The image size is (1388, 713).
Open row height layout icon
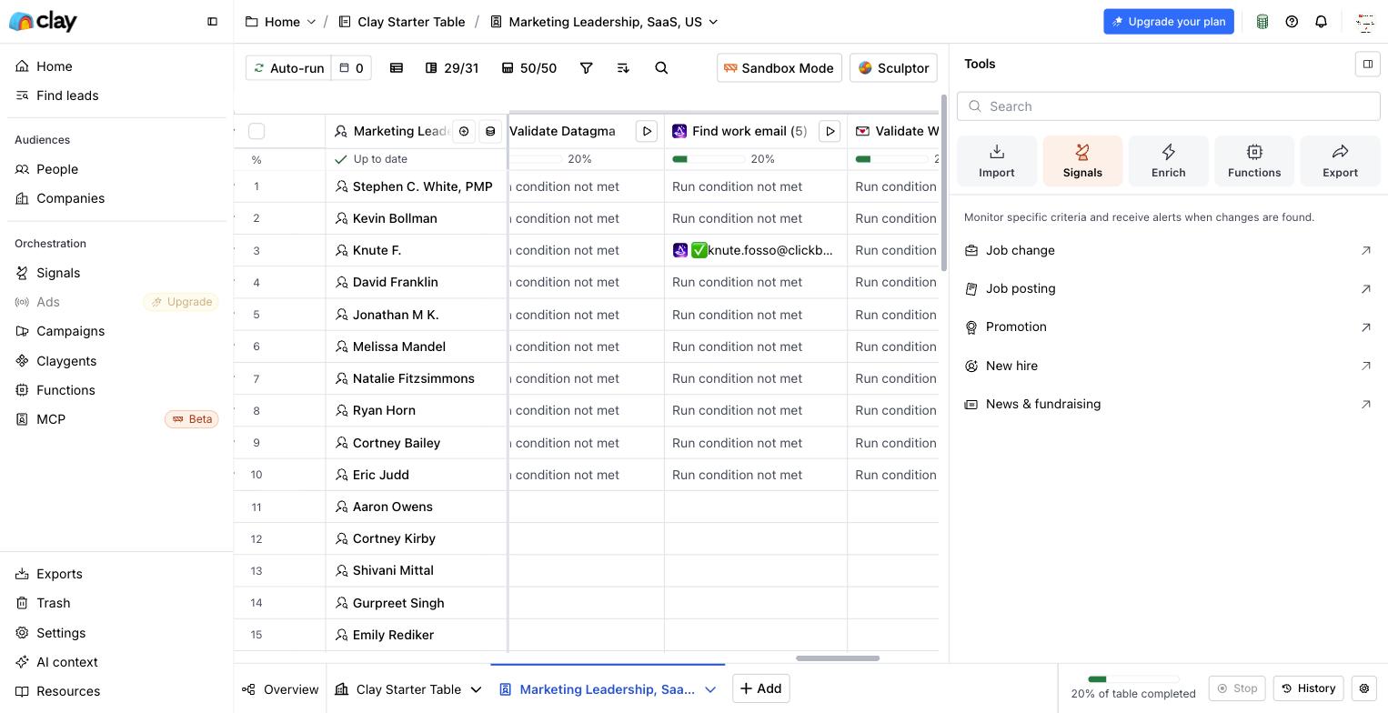coord(397,67)
